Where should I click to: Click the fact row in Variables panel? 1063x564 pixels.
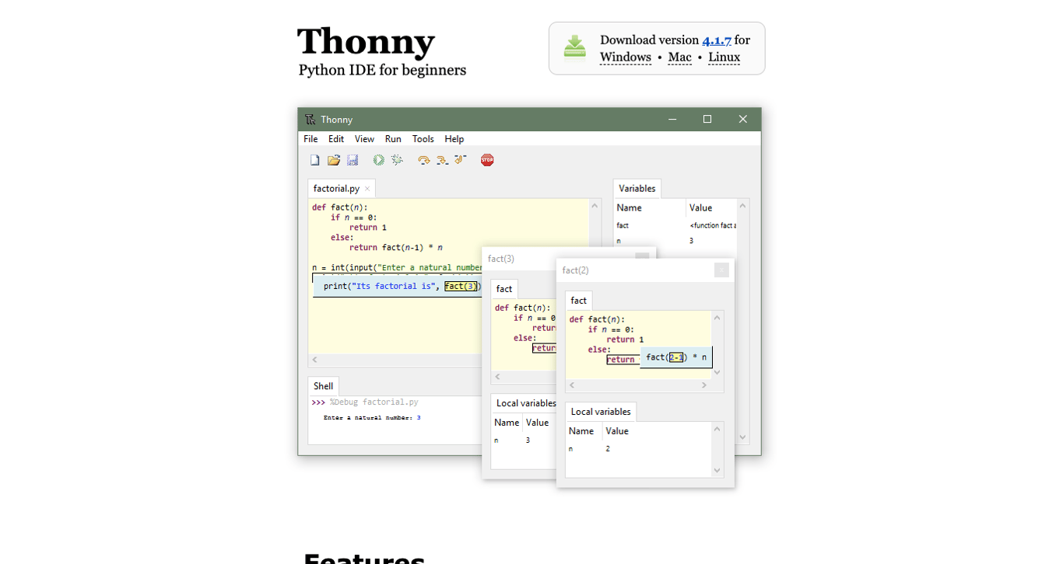pyautogui.click(x=675, y=225)
